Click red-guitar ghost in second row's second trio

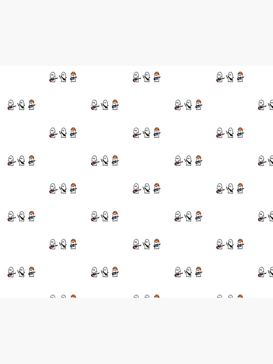tap(95, 105)
